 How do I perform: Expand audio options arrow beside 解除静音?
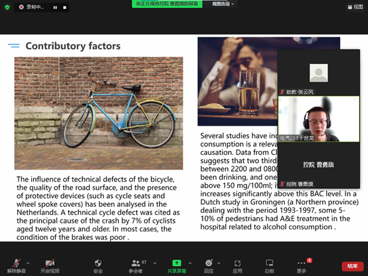(x=28, y=263)
